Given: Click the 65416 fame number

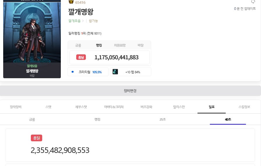Looking at the screenshot, I should (80, 2).
